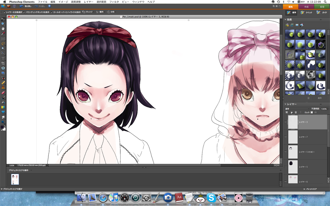The width and height of the screenshot is (330, 206).
Task: Click the やり直し redo button
Action: [x=40, y=6]
